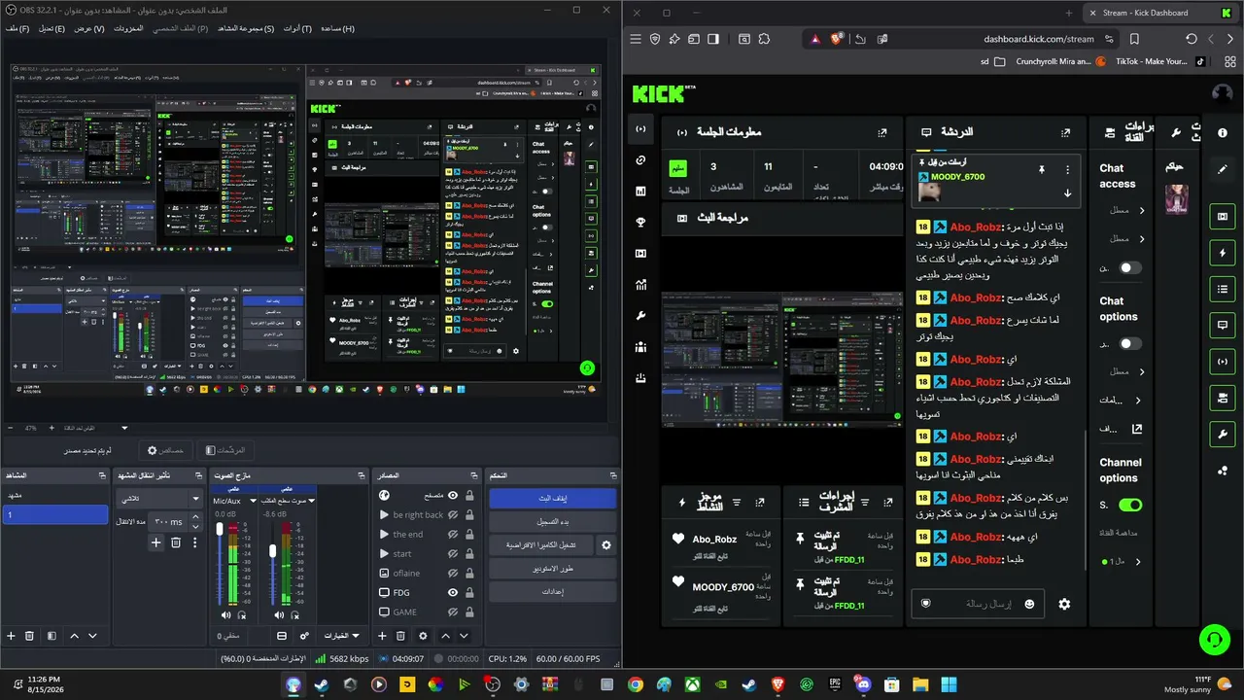Mute the Mic/Aux speaker icon in mixer
Screen dimensions: 1244x700
tap(226, 615)
